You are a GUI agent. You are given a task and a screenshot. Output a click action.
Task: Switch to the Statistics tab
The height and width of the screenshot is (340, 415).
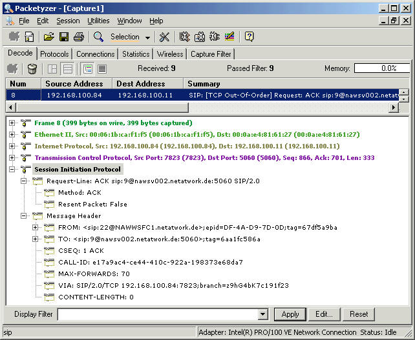(x=136, y=54)
